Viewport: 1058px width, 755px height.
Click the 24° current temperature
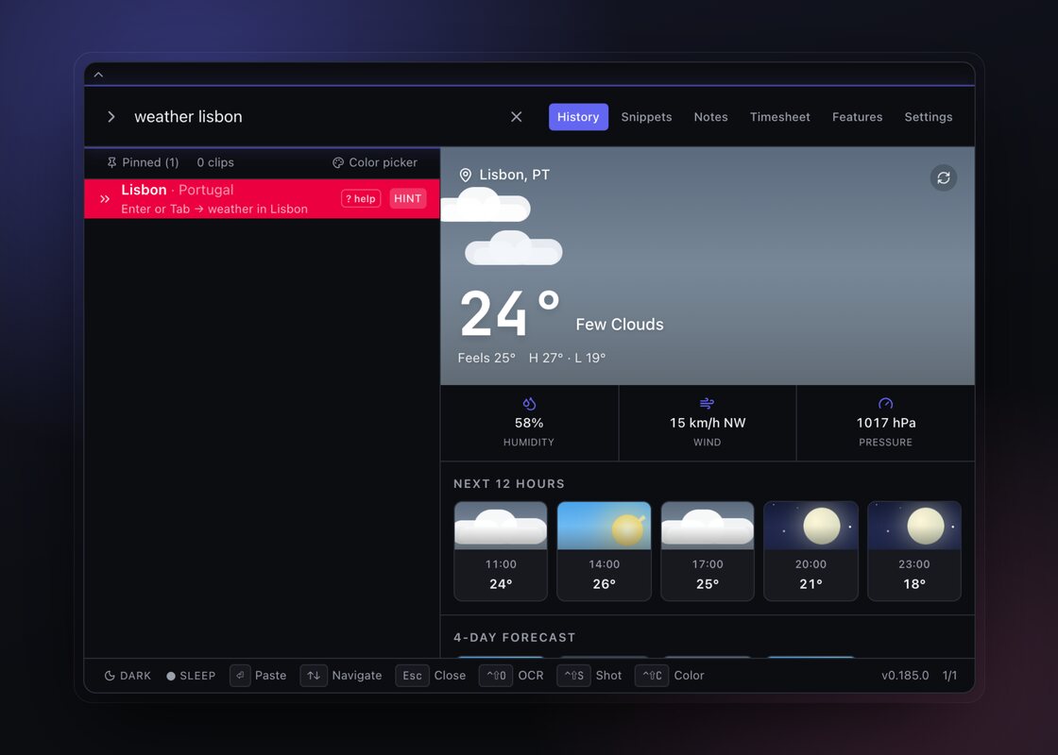point(509,313)
